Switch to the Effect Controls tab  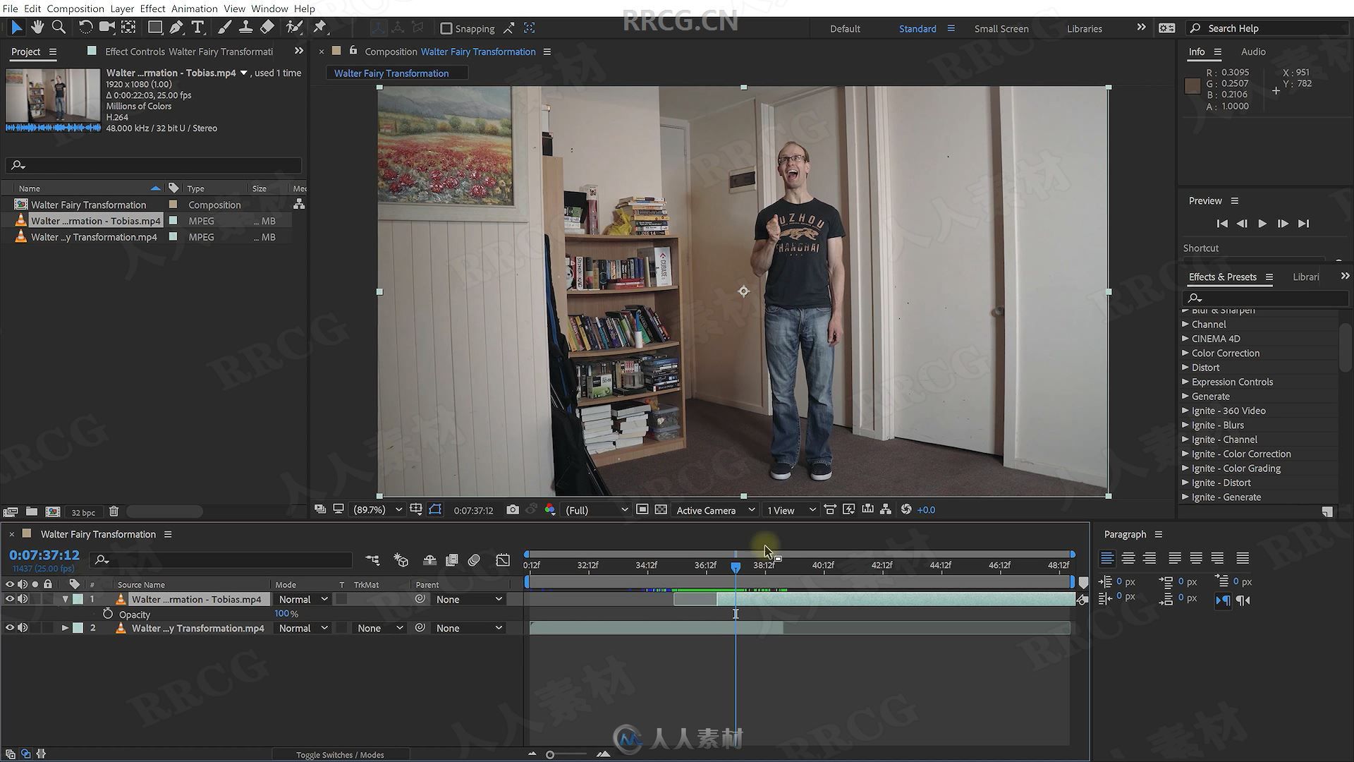[188, 52]
